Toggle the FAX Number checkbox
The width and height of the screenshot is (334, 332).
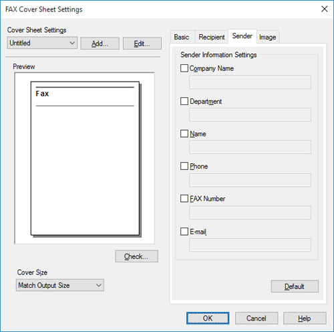point(184,198)
